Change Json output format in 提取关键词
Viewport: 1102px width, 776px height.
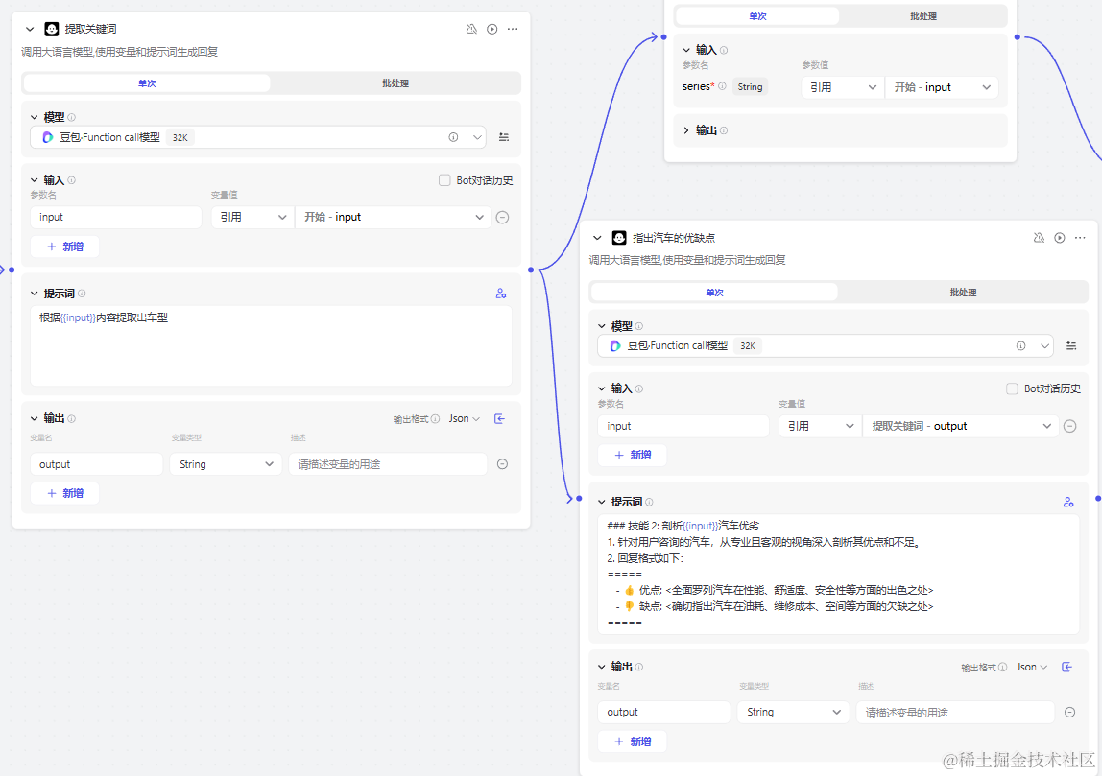point(465,418)
